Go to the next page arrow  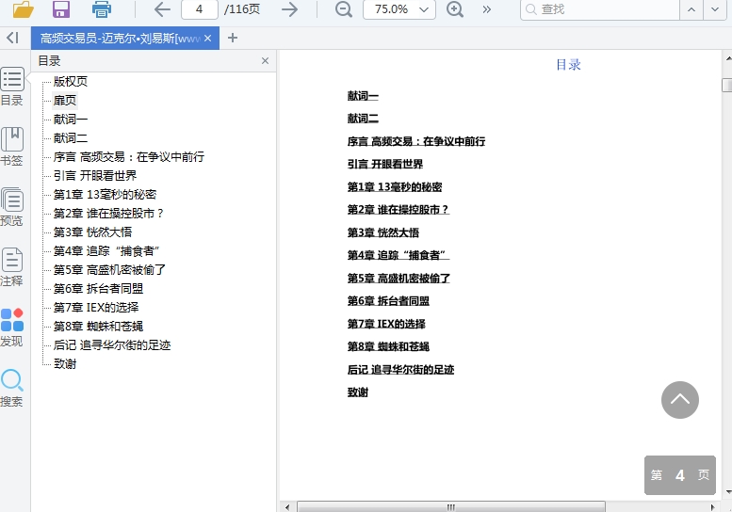pyautogui.click(x=289, y=9)
